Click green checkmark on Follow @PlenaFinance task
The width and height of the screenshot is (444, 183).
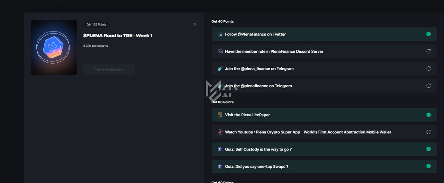click(428, 34)
